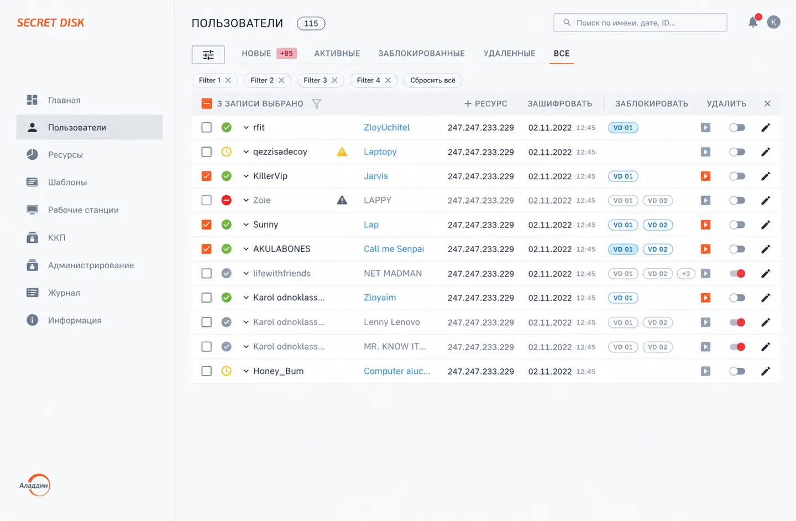
Task: Open the filter settings sliders button
Action: pyautogui.click(x=208, y=55)
